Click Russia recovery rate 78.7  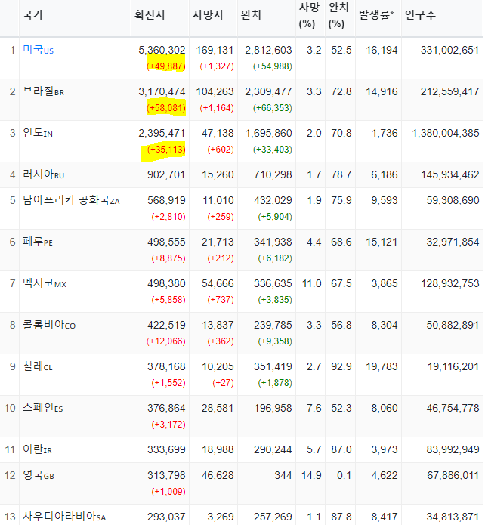[x=341, y=174]
